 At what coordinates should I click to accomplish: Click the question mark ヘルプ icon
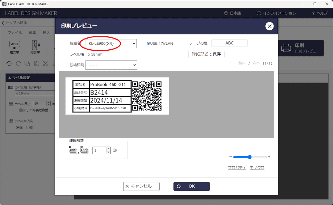click(x=313, y=13)
